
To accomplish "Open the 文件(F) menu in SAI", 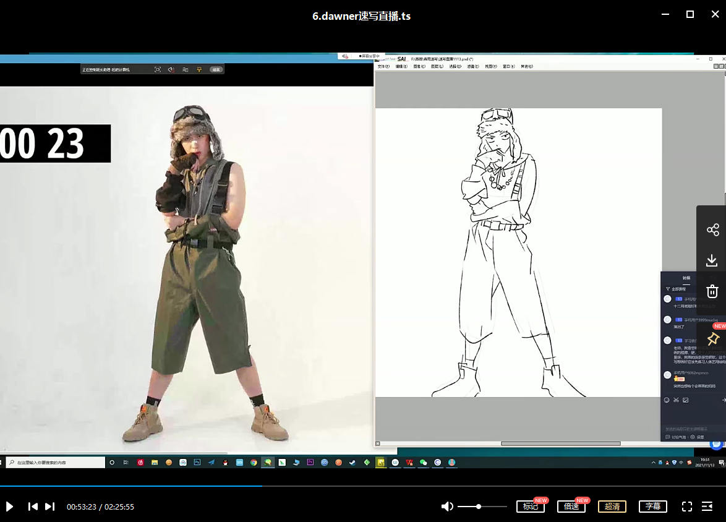I will coord(383,66).
